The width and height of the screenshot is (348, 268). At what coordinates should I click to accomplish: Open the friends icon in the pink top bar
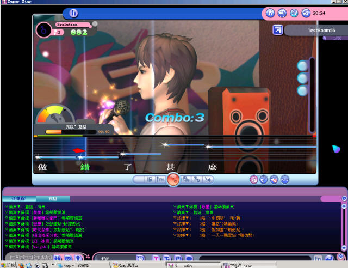coord(270,13)
